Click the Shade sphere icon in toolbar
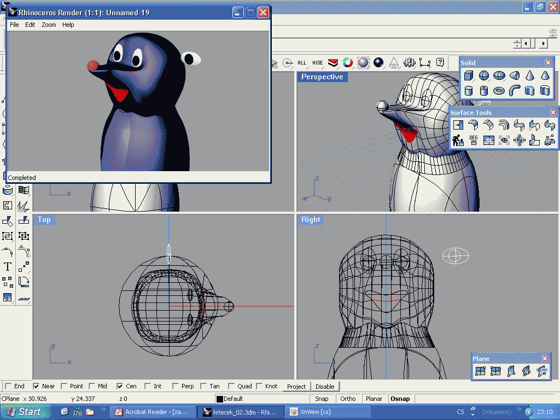The image size is (560, 420). pyautogui.click(x=363, y=63)
